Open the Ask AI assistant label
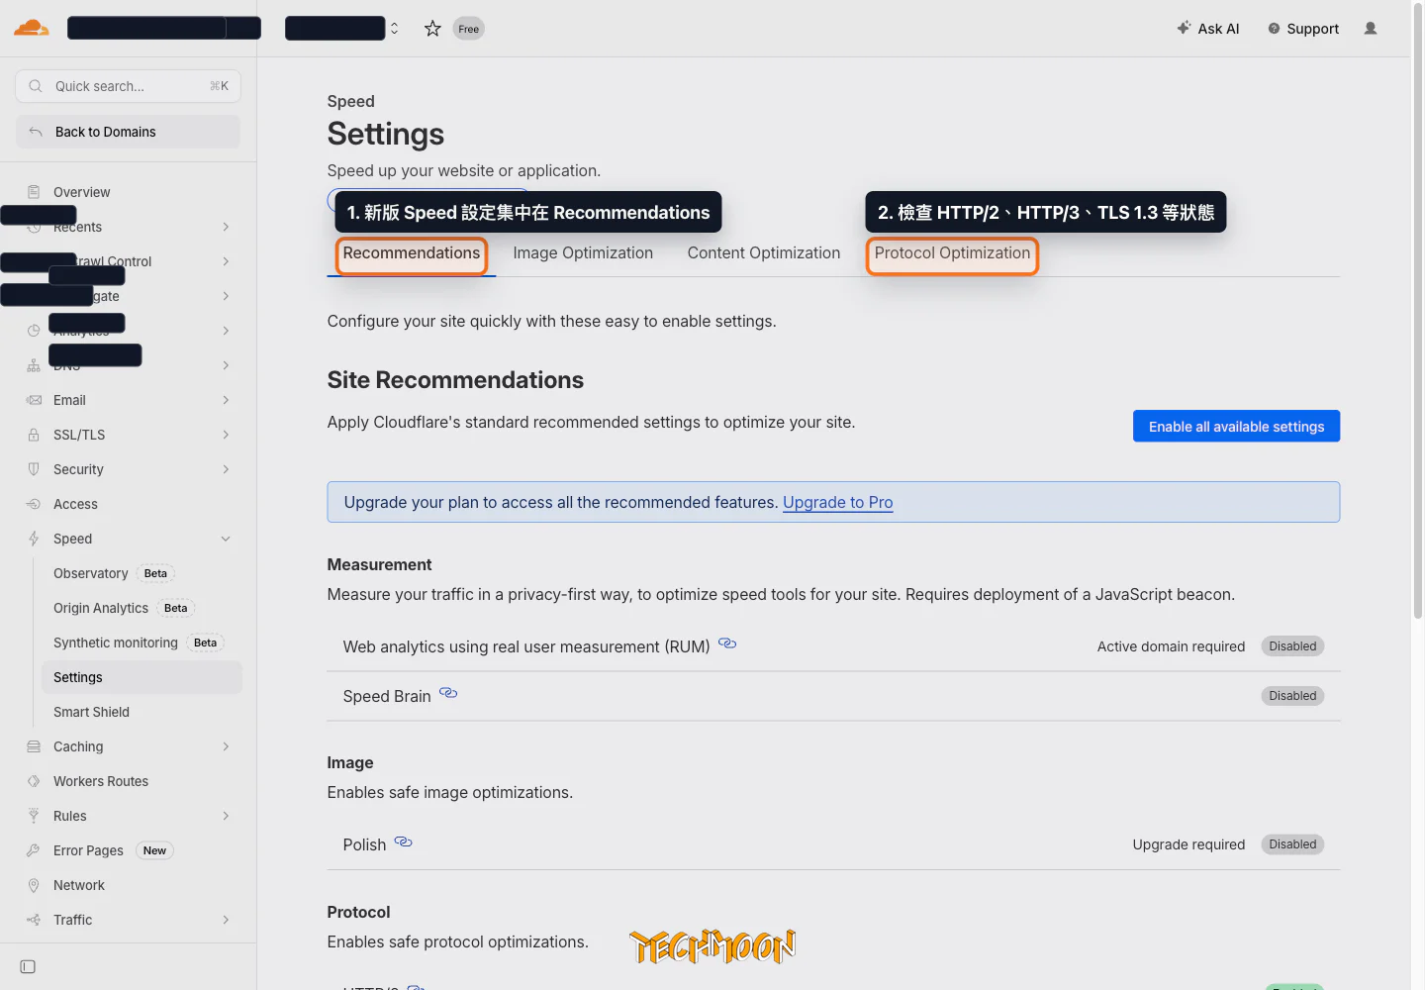 (1218, 29)
